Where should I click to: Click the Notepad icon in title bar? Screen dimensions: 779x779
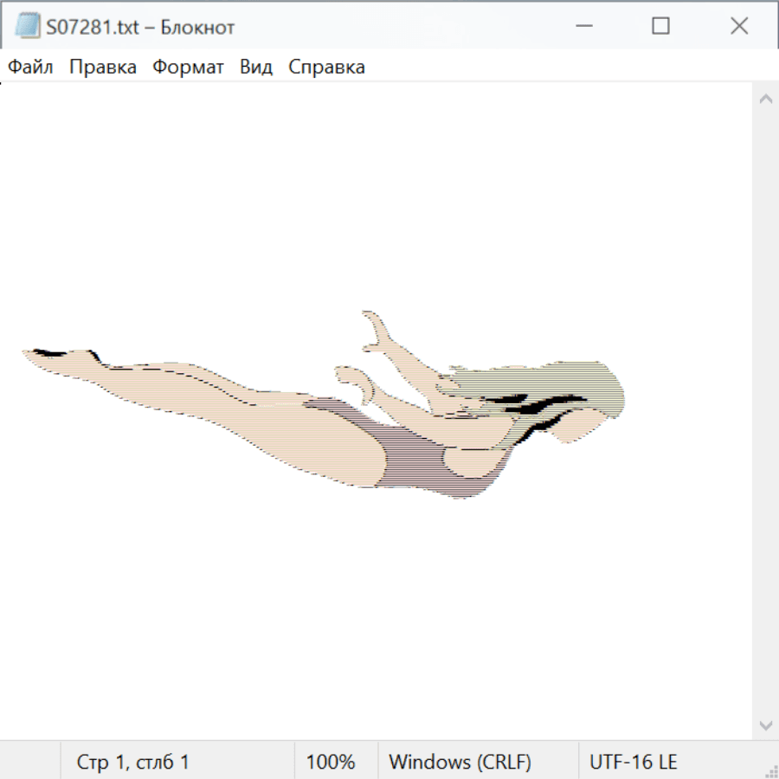coord(27,27)
